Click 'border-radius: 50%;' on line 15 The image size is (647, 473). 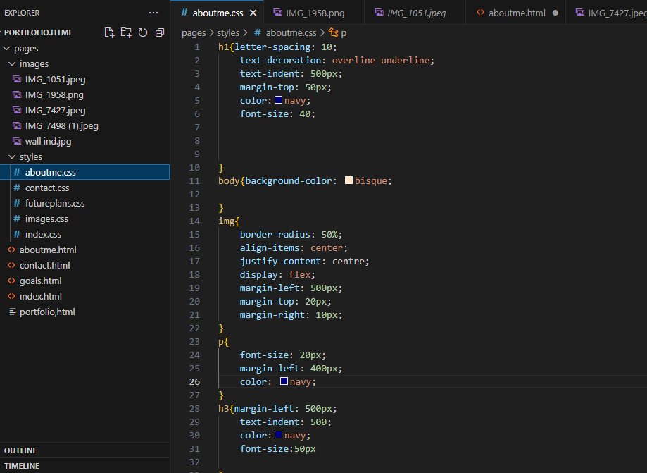pyautogui.click(x=291, y=234)
